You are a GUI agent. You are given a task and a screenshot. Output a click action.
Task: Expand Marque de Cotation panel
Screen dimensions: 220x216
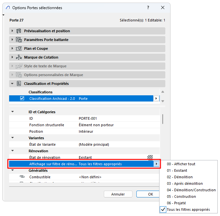click(12, 57)
